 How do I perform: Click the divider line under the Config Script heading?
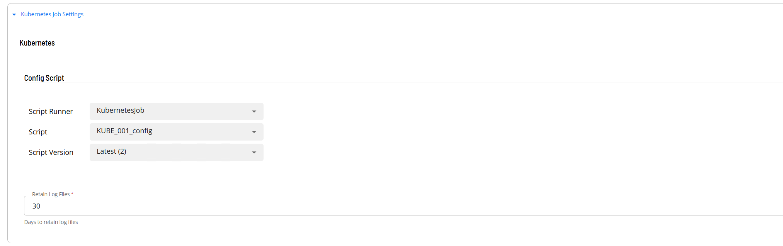tap(386, 83)
